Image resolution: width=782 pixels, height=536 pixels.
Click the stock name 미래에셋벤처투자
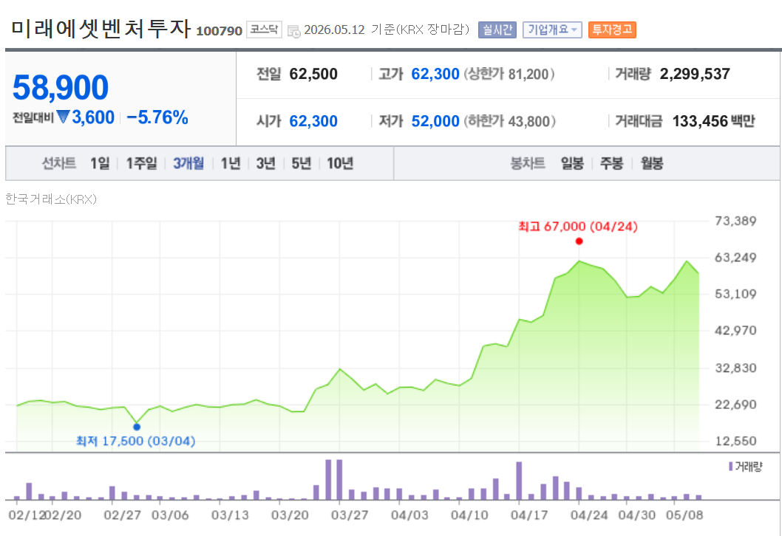pos(101,28)
